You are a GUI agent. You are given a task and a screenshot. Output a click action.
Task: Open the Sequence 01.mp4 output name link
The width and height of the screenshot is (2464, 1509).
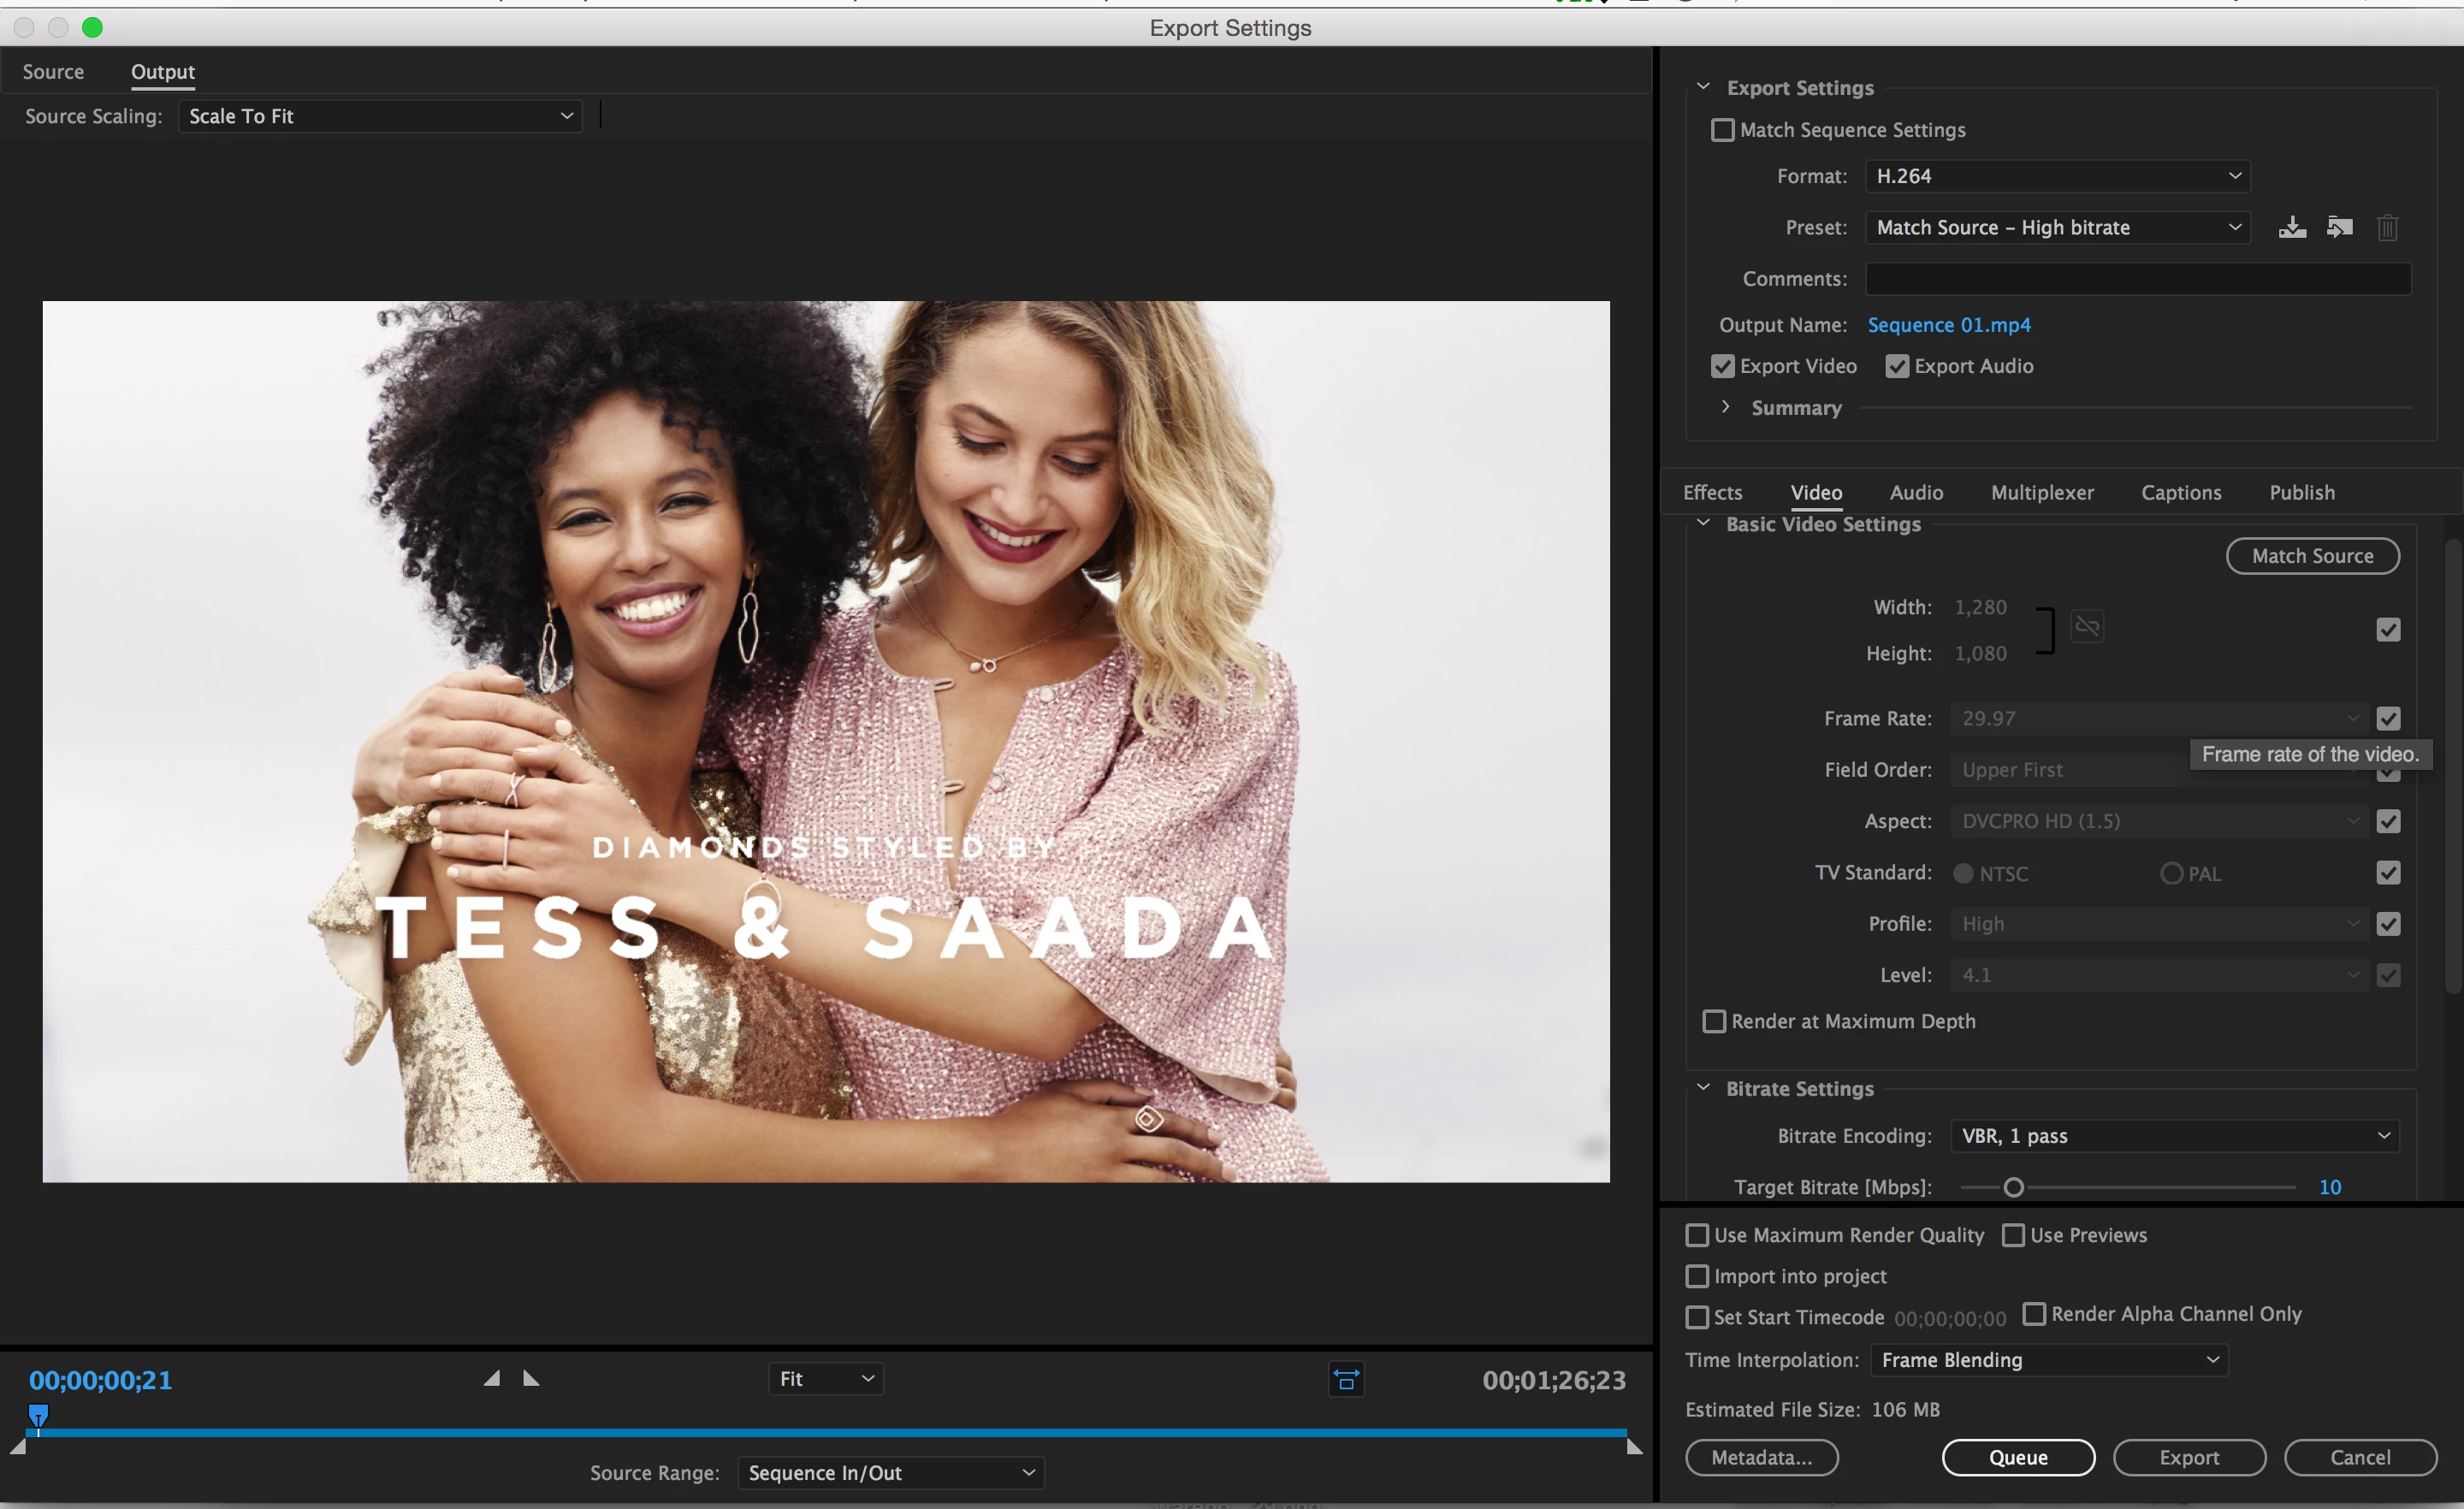(x=1948, y=325)
